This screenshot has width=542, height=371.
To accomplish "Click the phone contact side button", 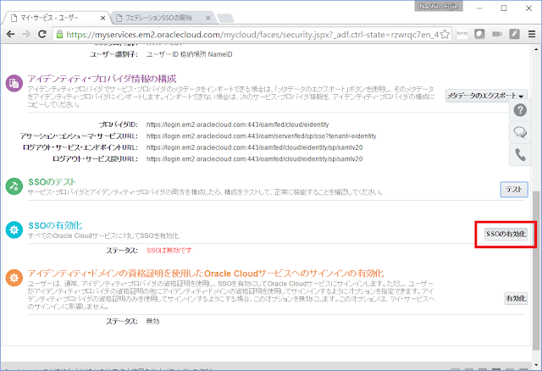I will (520, 154).
